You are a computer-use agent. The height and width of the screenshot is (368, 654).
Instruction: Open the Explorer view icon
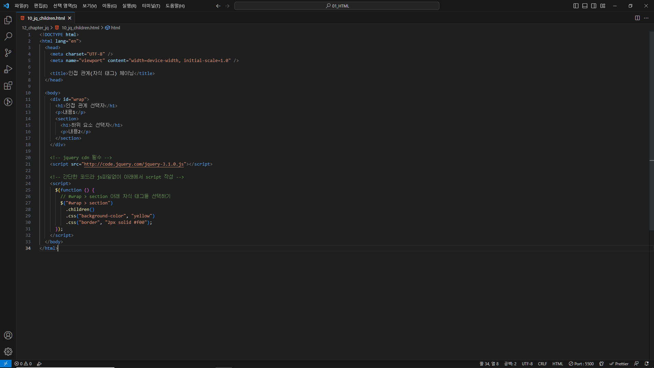coord(8,20)
